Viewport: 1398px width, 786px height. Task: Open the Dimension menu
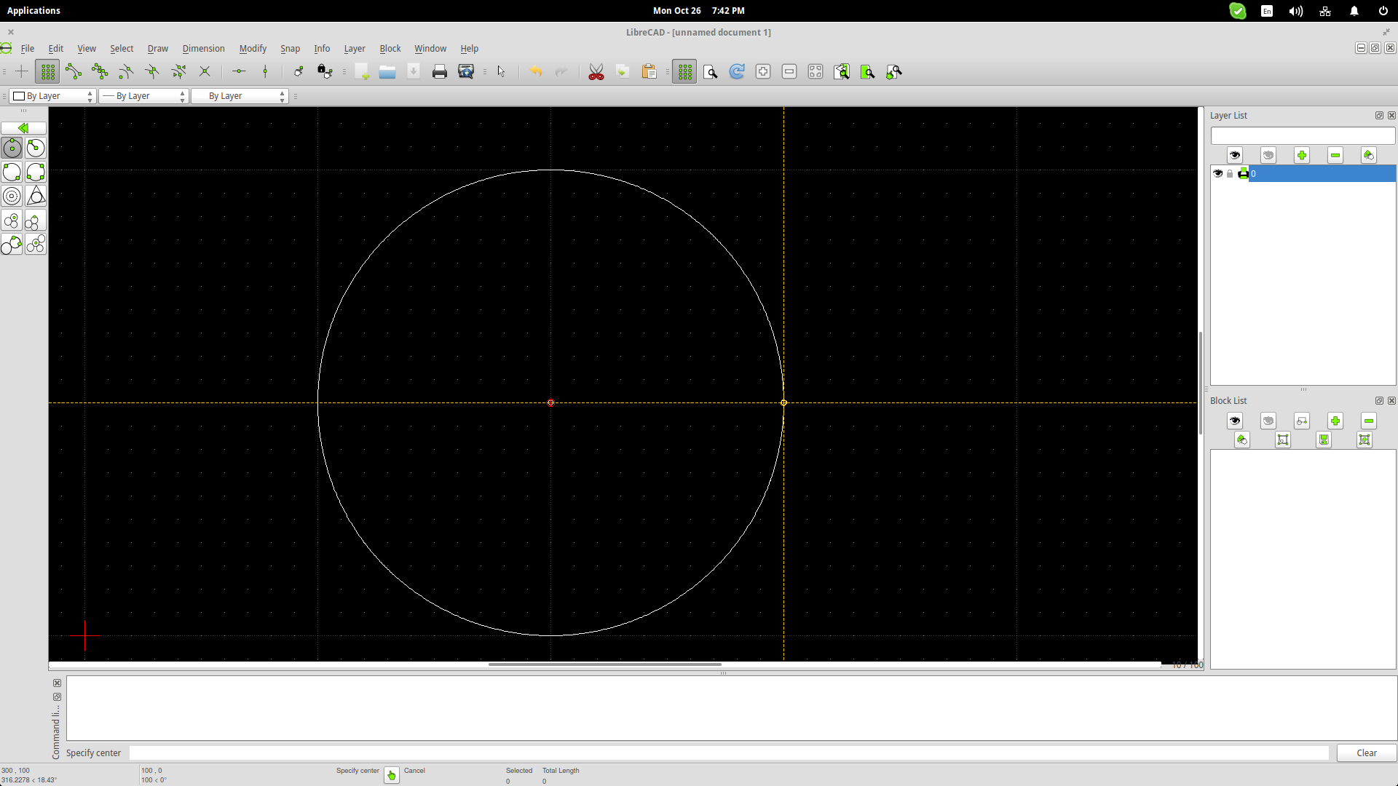[x=203, y=49]
